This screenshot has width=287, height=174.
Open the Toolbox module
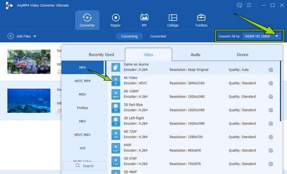pos(201,20)
